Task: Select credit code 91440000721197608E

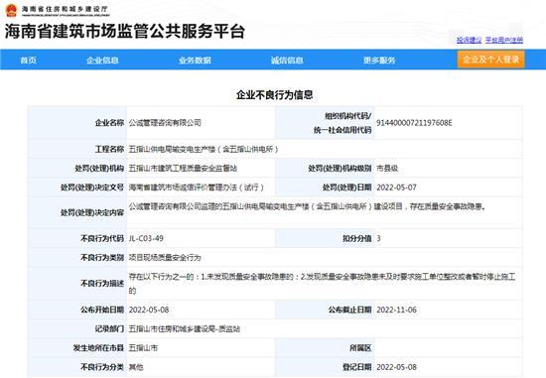Action: (x=414, y=122)
